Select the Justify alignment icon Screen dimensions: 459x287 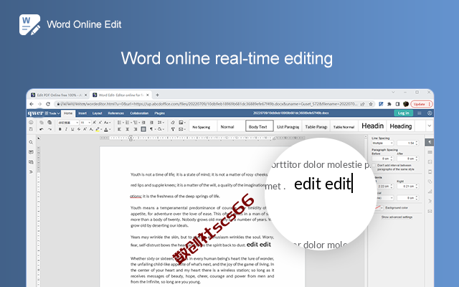pos(143,129)
